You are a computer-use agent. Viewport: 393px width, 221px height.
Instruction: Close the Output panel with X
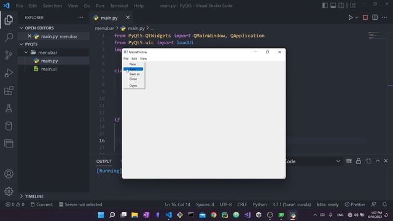386,161
